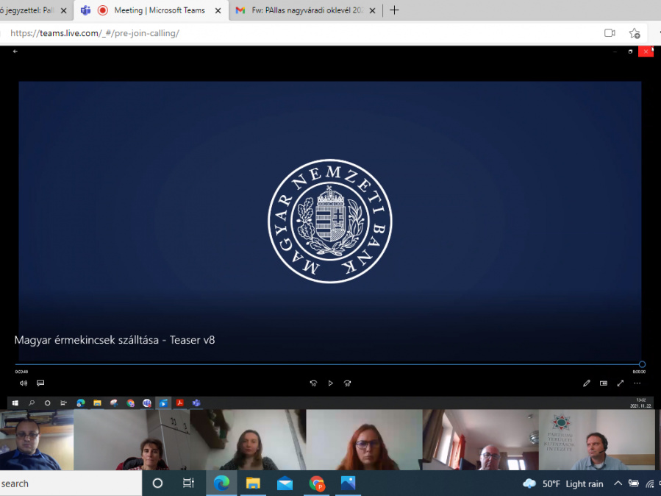The width and height of the screenshot is (661, 496).
Task: Open Chrome in shared-screen taskbar
Action: 130,403
